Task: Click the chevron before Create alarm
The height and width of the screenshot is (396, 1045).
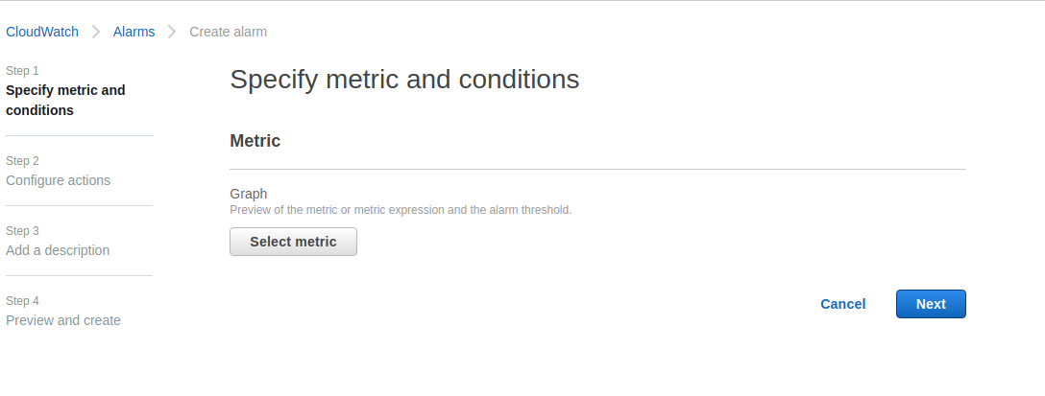Action: pyautogui.click(x=172, y=32)
